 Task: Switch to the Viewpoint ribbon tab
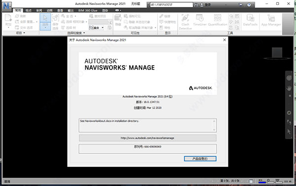pos(28,10)
